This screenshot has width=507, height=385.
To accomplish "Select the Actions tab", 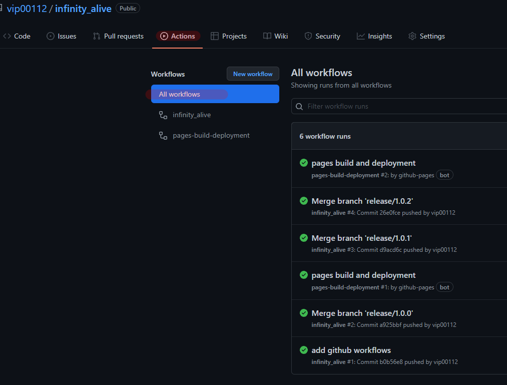I will pyautogui.click(x=178, y=36).
